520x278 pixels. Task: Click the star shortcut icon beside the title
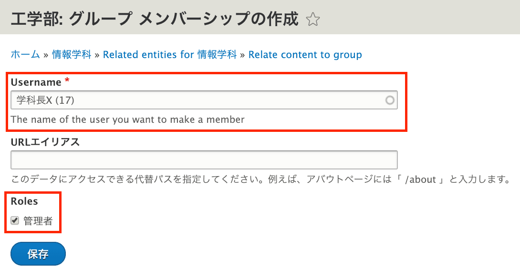pyautogui.click(x=313, y=19)
